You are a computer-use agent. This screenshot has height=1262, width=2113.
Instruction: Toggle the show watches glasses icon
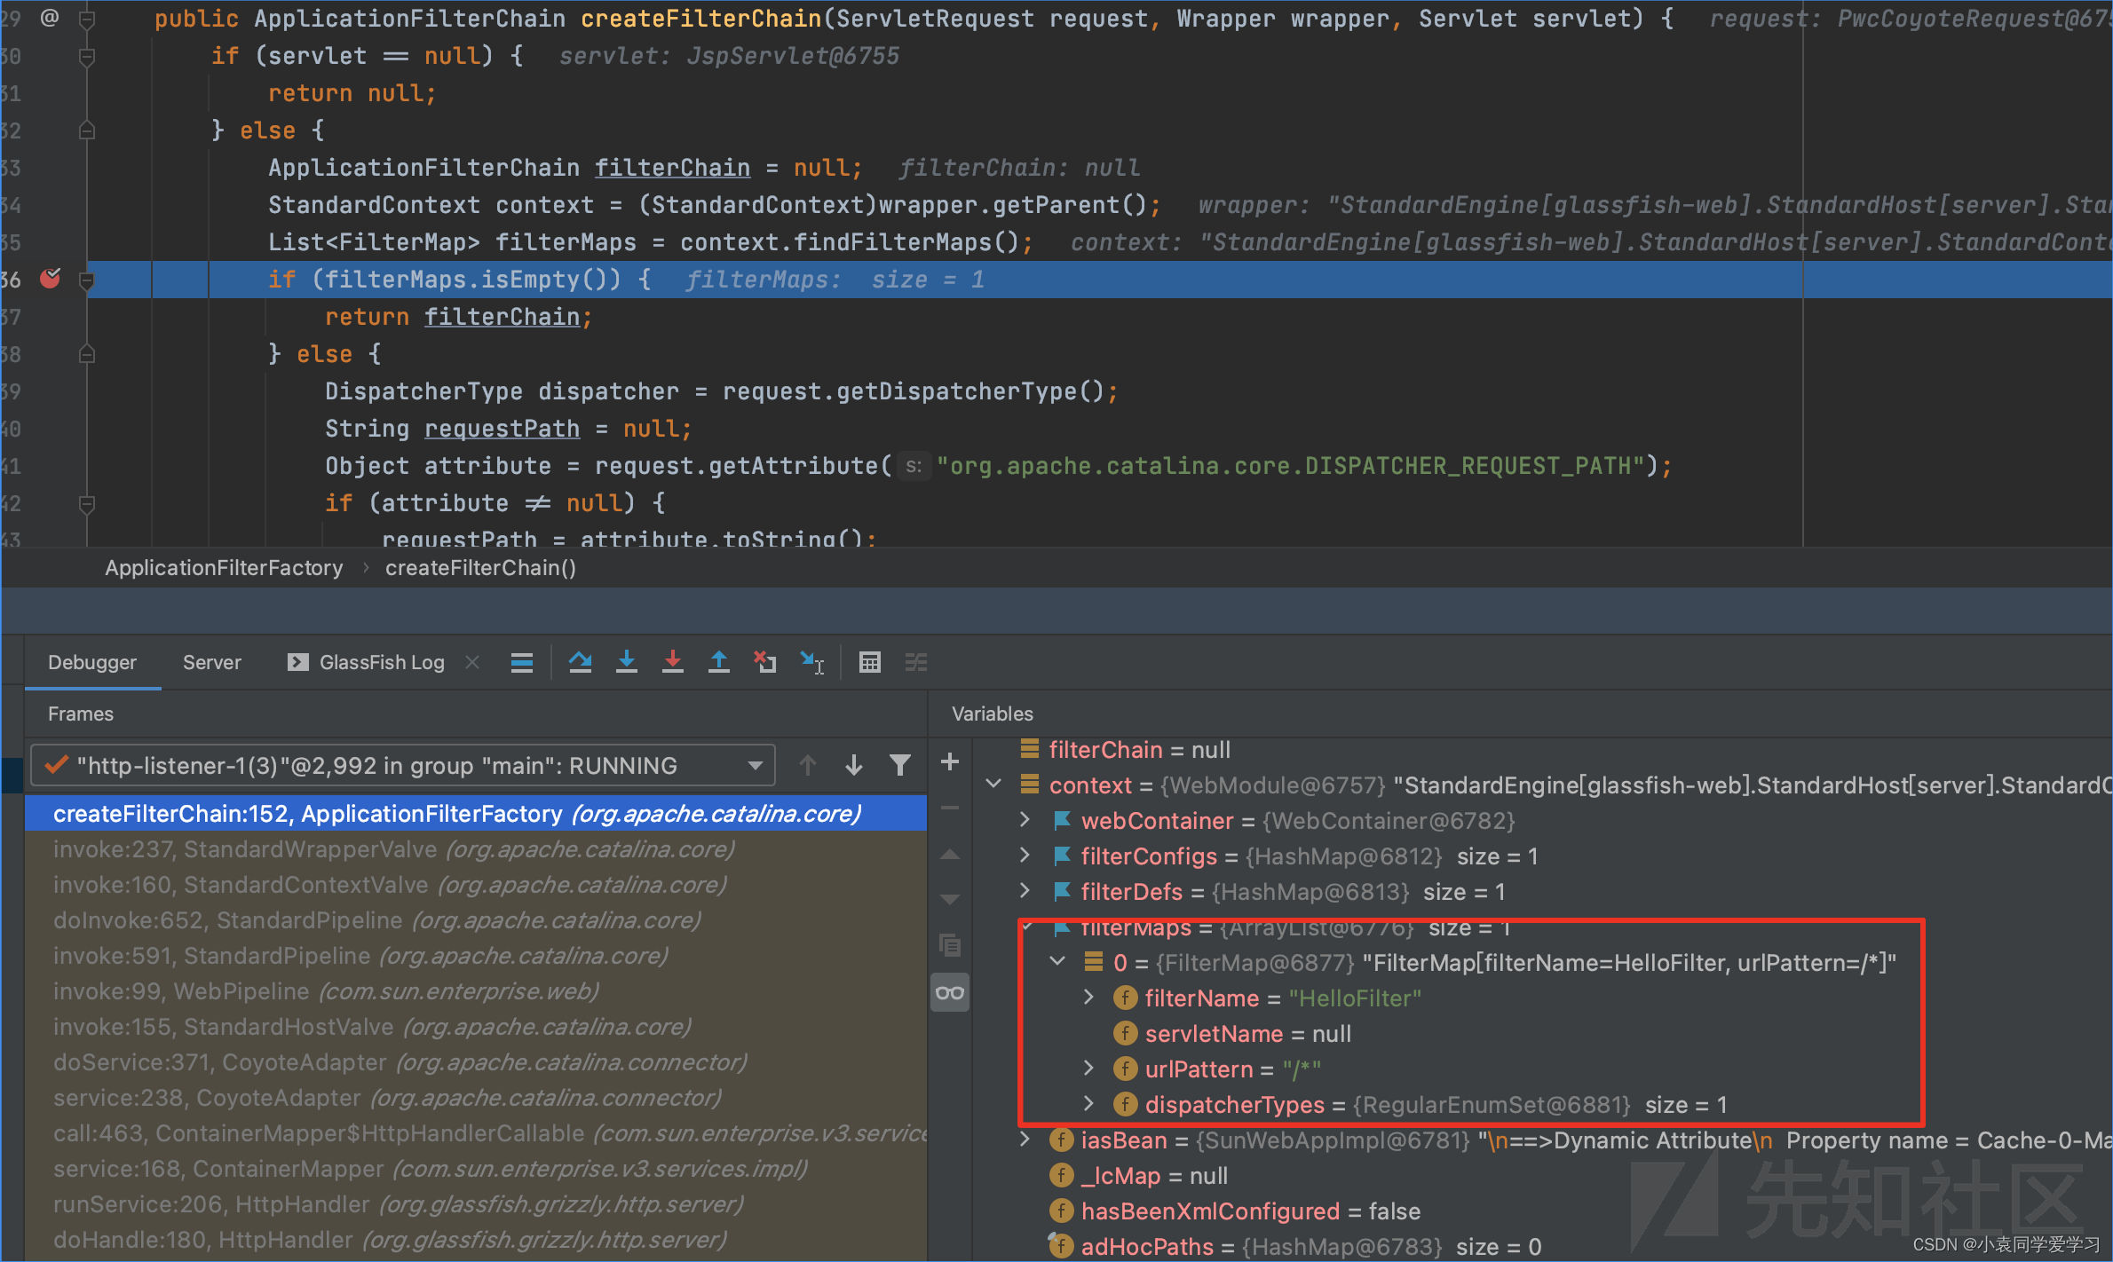(x=950, y=992)
